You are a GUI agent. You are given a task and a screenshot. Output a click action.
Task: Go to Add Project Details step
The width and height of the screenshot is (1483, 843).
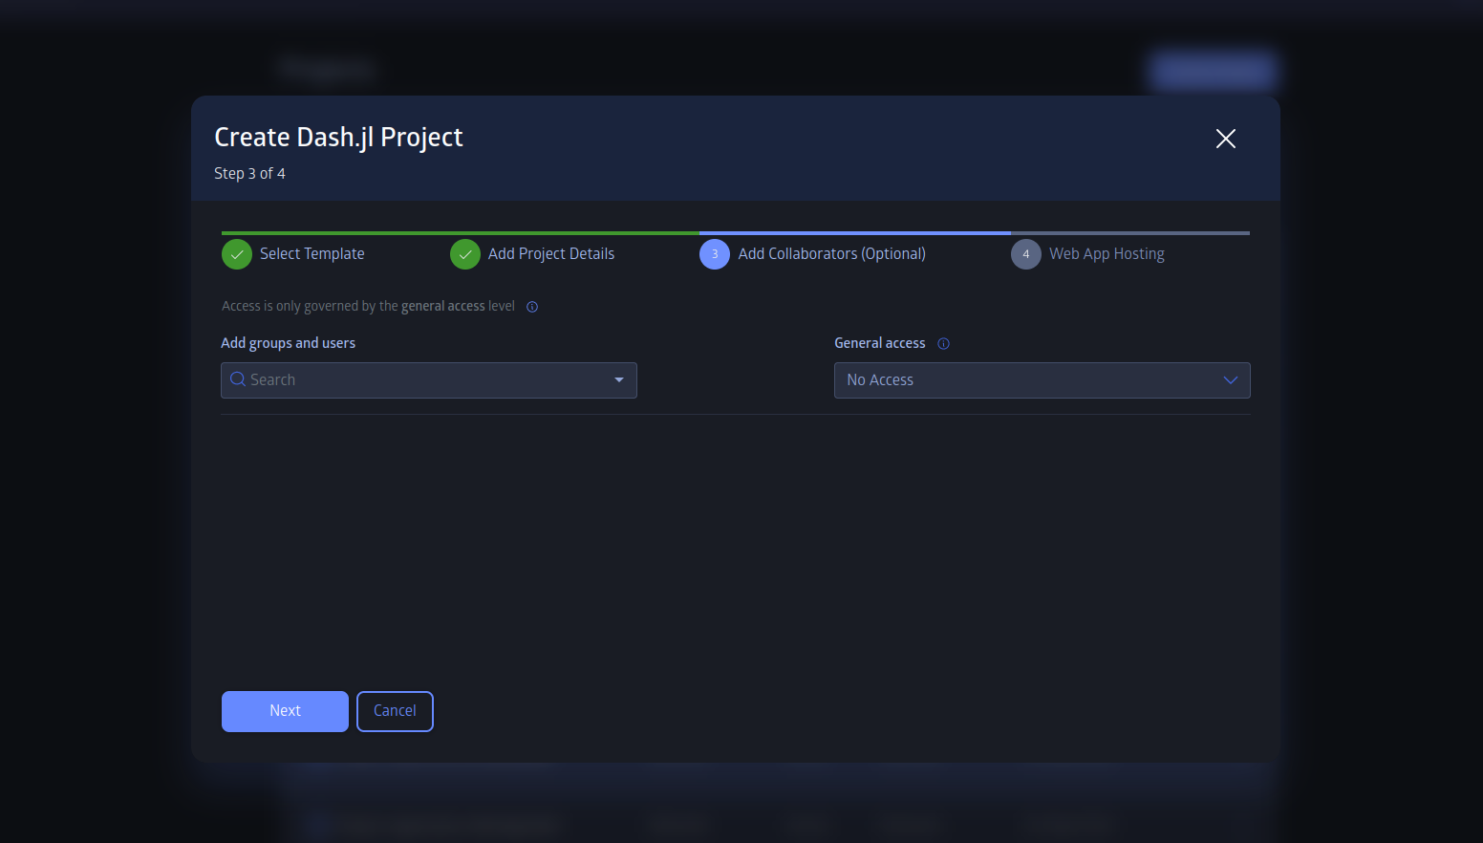[x=551, y=254]
